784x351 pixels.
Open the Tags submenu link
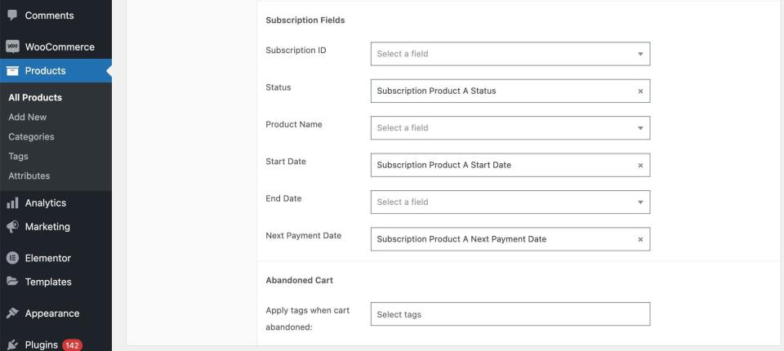click(18, 156)
